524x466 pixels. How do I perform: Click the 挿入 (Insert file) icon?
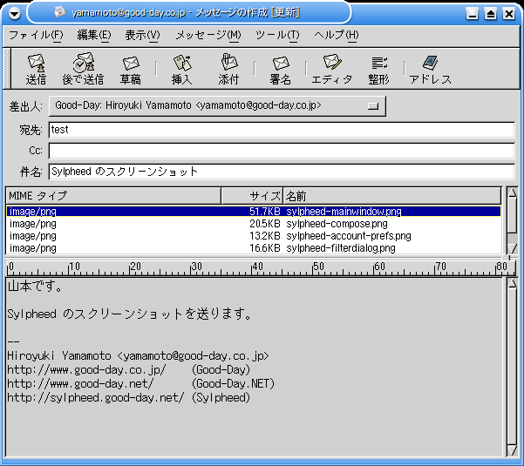click(x=182, y=70)
